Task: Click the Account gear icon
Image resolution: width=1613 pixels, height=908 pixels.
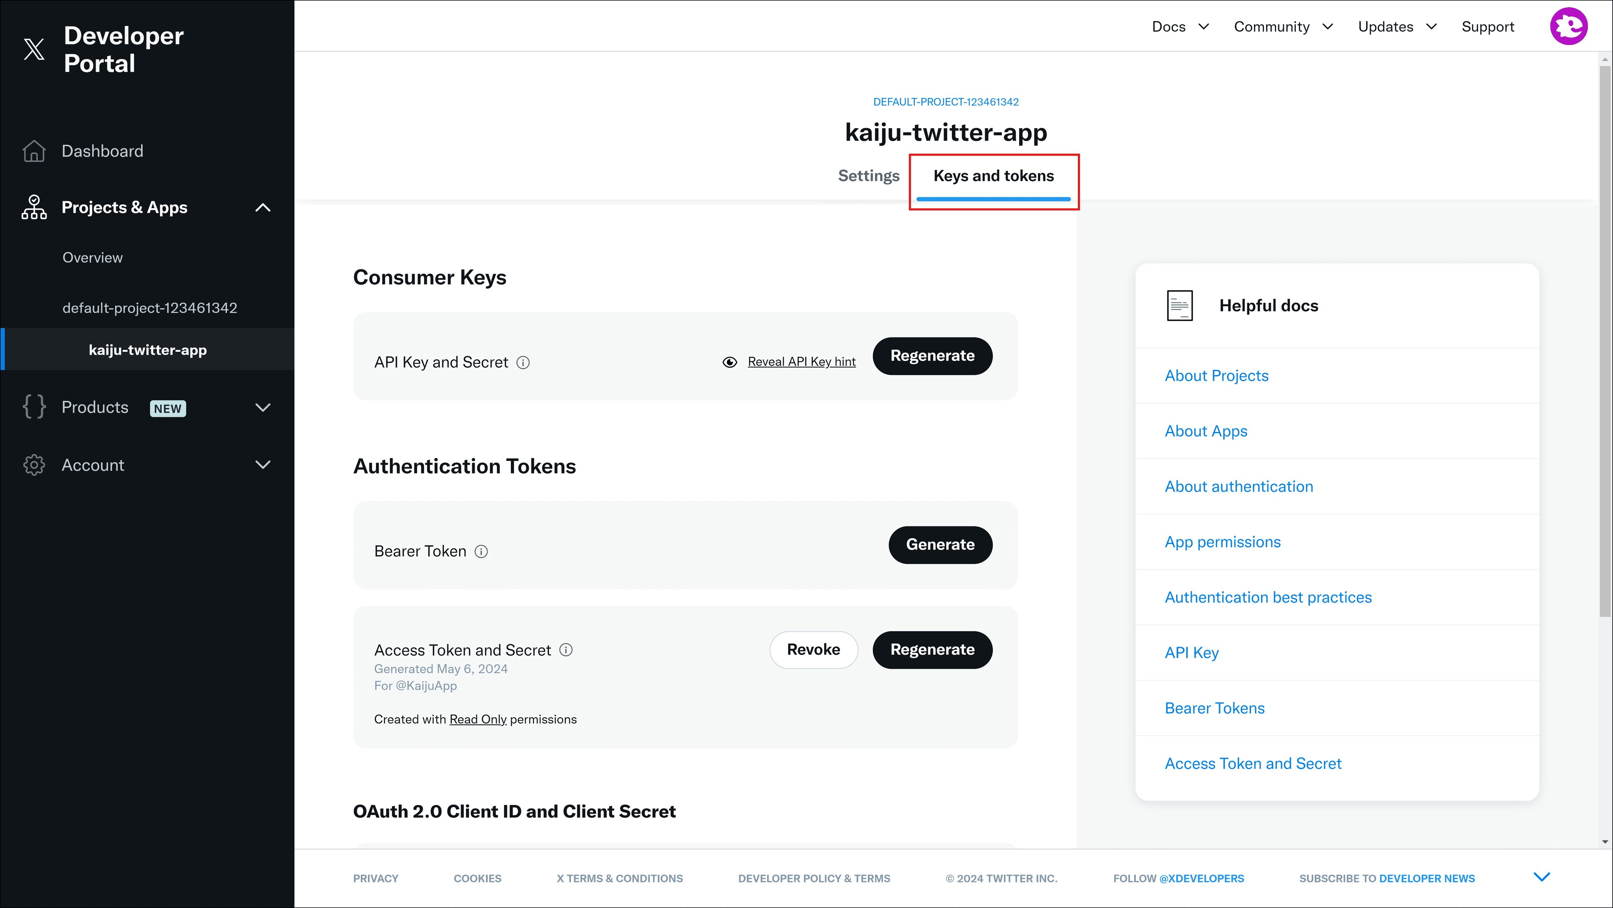Action: 34,465
